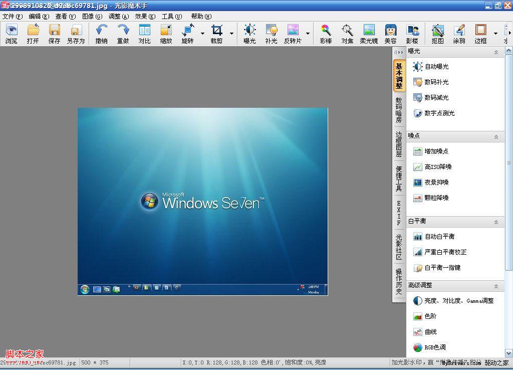Open the dropdown arrow next to 裁剪

click(231, 34)
